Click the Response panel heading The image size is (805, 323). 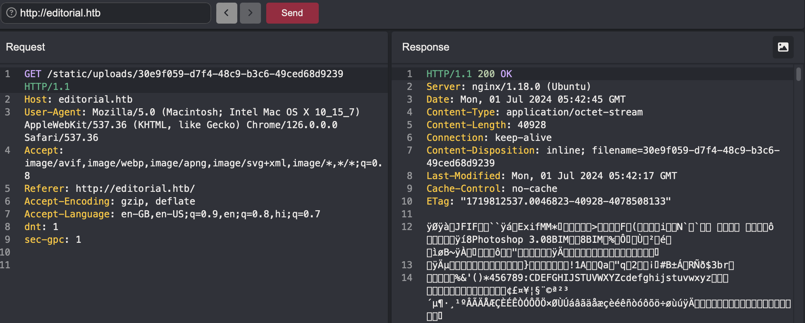coord(425,47)
